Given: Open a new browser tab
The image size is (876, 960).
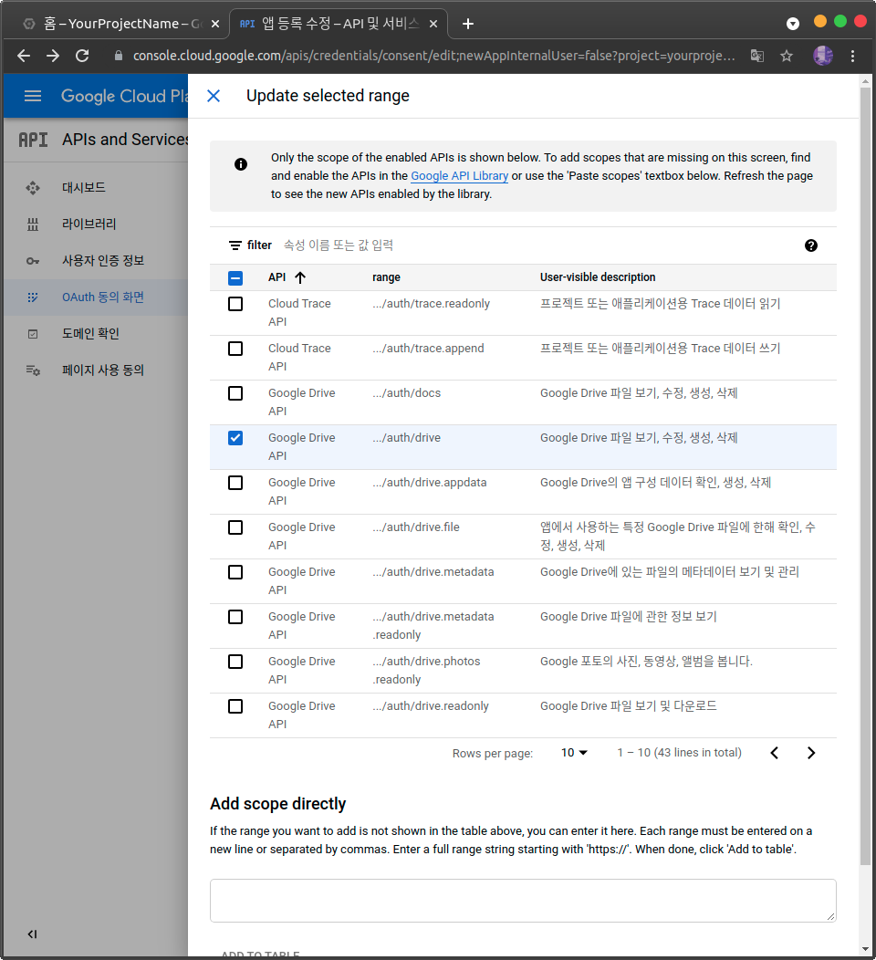Looking at the screenshot, I should tap(468, 24).
